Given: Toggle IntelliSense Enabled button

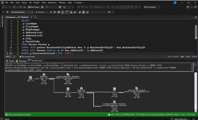Looking at the screenshot, I should pos(63,12).
